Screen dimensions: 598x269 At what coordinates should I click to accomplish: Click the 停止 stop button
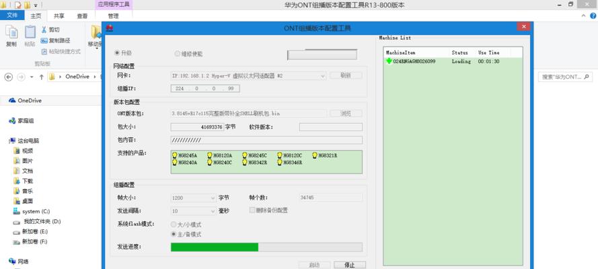point(350,265)
